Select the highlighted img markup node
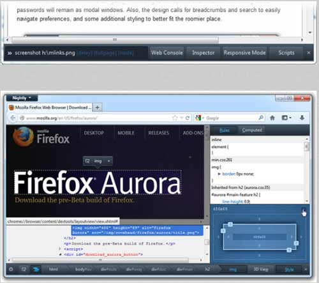Image resolution: width=319 pixels, height=283 pixels. click(137, 231)
